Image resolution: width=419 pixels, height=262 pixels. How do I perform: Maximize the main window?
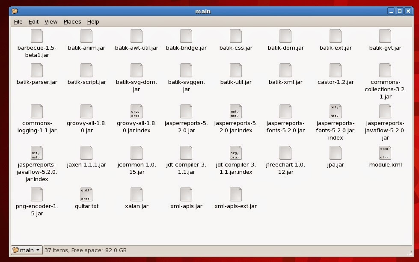pos(400,11)
